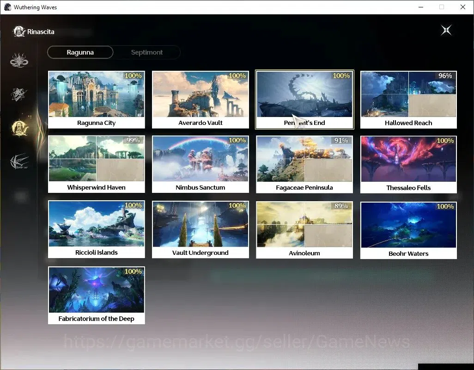
Task: Select the fourth winged region emblem
Action: pyautogui.click(x=19, y=161)
